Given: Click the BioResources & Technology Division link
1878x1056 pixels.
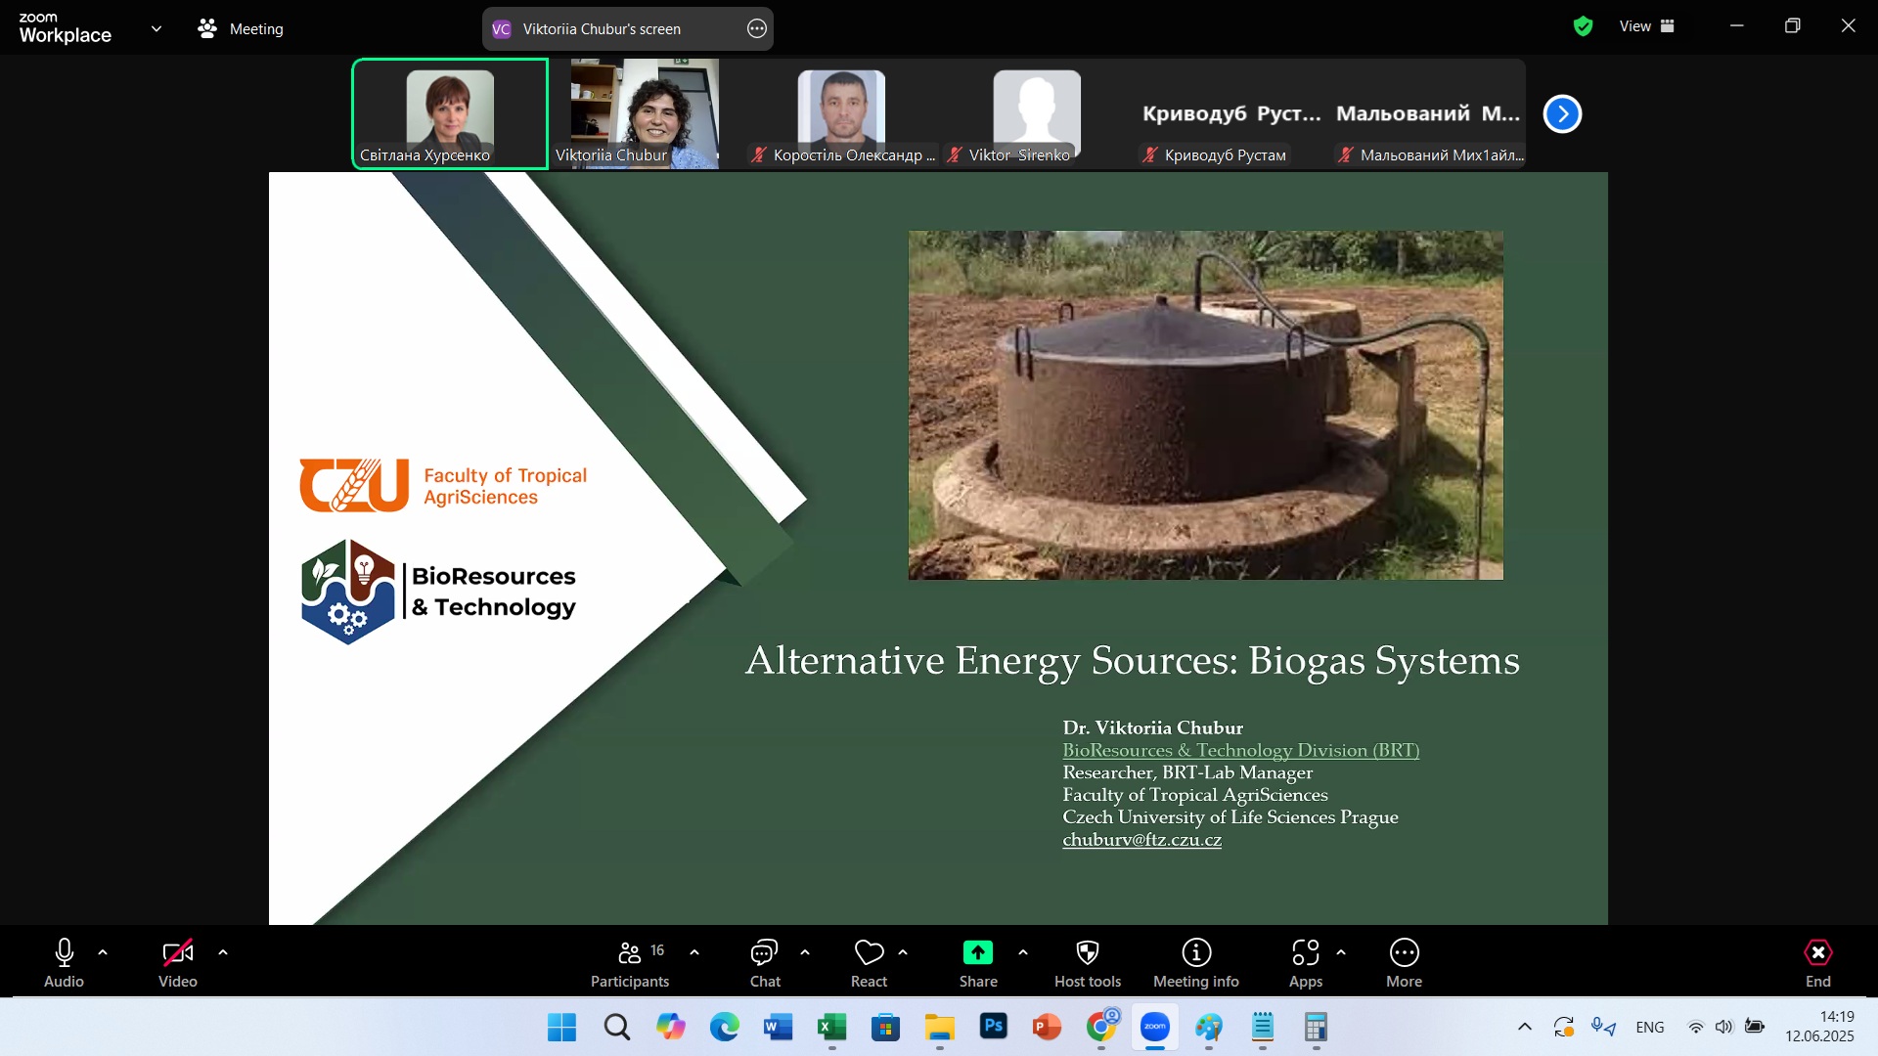Looking at the screenshot, I should [1240, 750].
